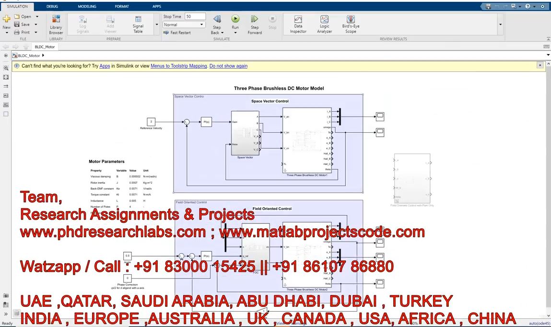Click the Ready status text
The image size is (551, 327).
7,324
